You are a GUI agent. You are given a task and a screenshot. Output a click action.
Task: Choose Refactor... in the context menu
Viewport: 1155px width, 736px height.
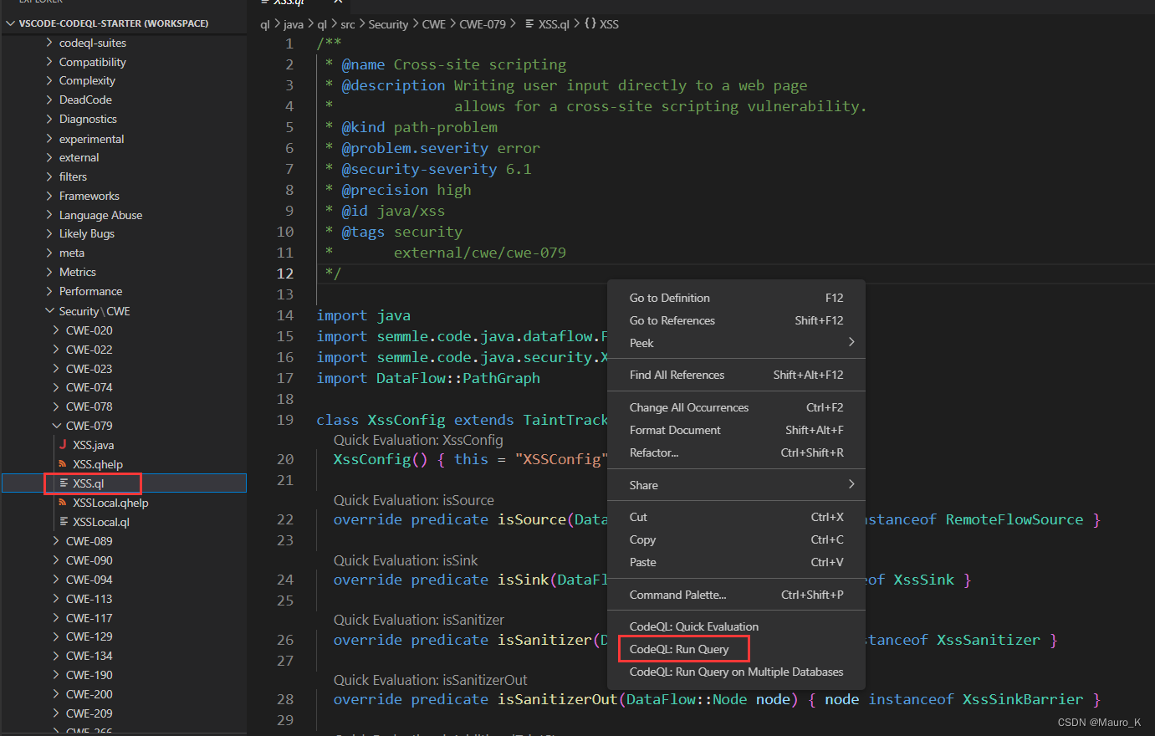736,452
